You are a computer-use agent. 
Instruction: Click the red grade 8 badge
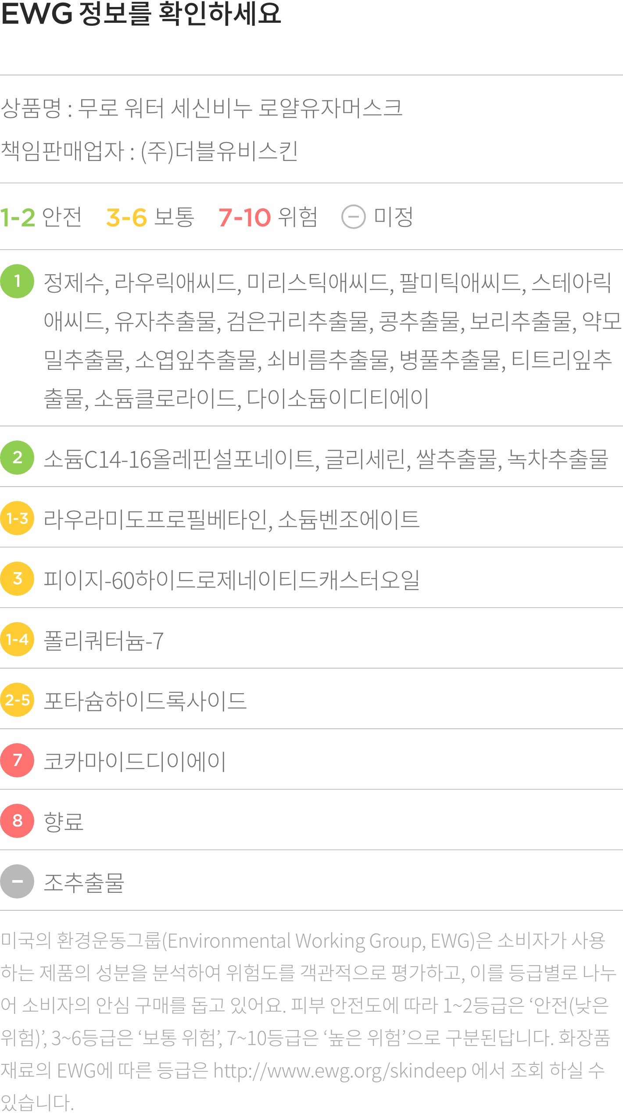pos(17,821)
